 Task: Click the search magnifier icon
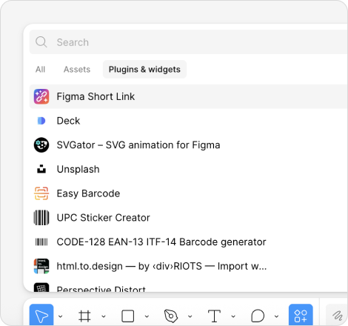(x=41, y=42)
